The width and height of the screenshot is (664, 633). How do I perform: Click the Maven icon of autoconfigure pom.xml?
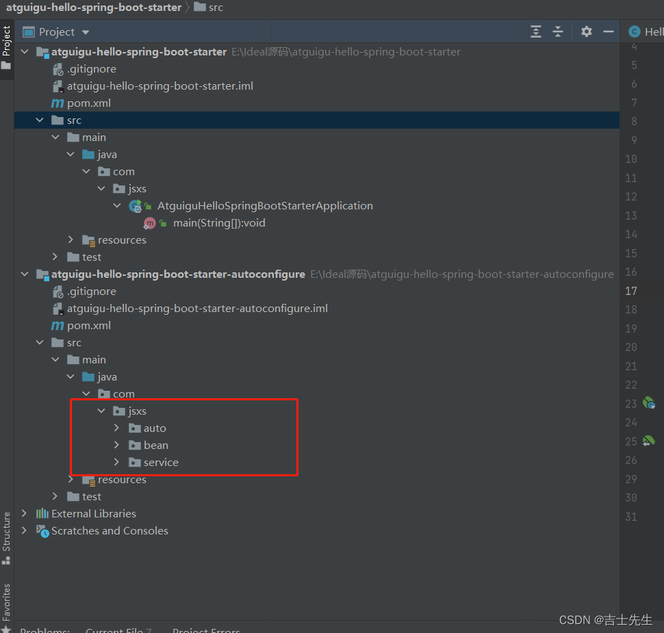[x=58, y=326]
